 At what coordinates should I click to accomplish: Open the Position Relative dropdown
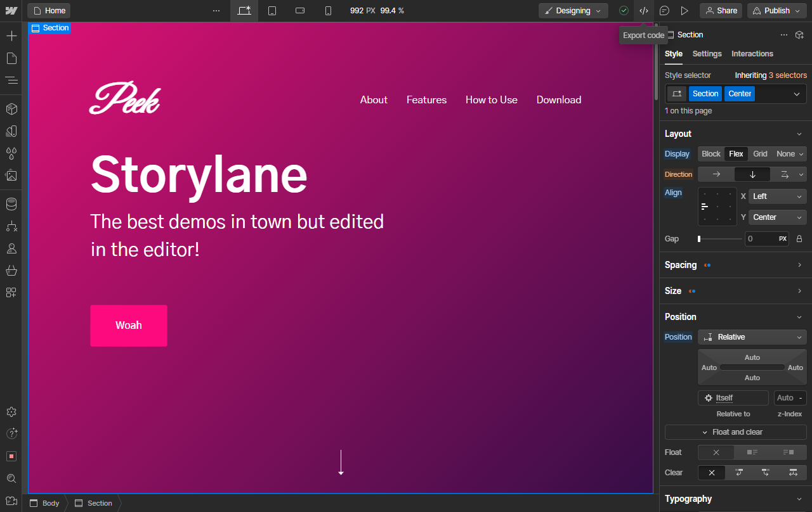pos(752,337)
